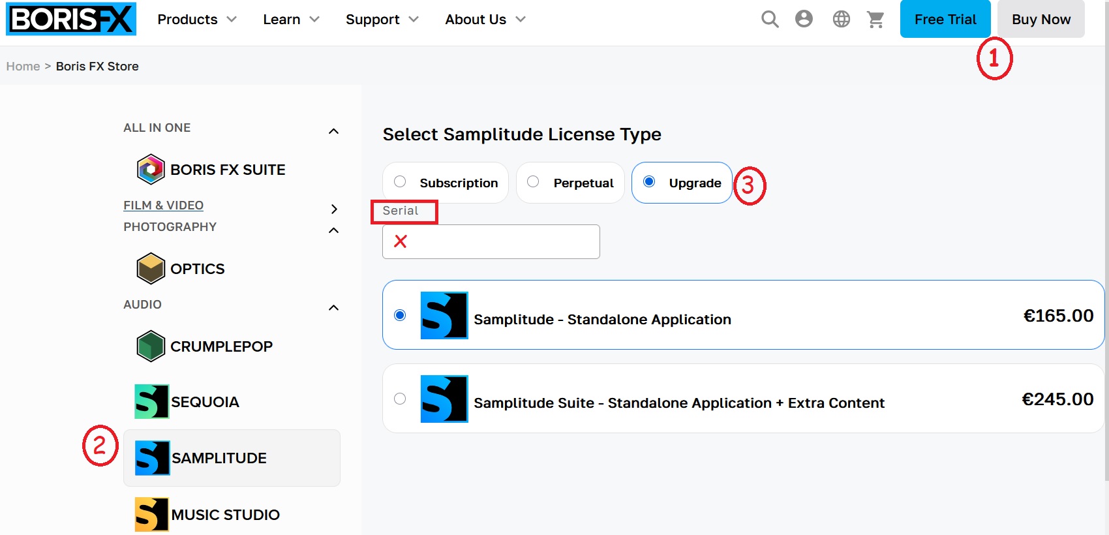The height and width of the screenshot is (535, 1109).
Task: Expand the Products dropdown menu
Action: click(197, 20)
